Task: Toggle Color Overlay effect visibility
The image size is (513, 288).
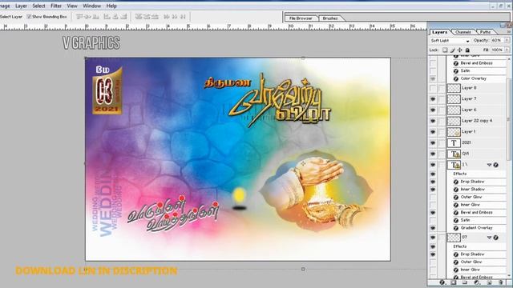Action: 433,78
